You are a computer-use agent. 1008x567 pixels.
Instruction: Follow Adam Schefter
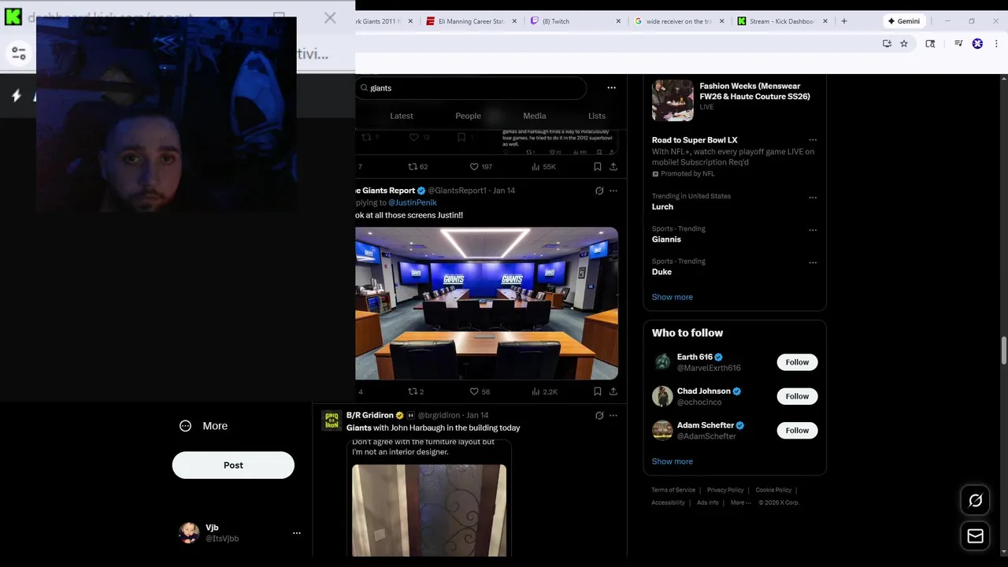click(797, 430)
